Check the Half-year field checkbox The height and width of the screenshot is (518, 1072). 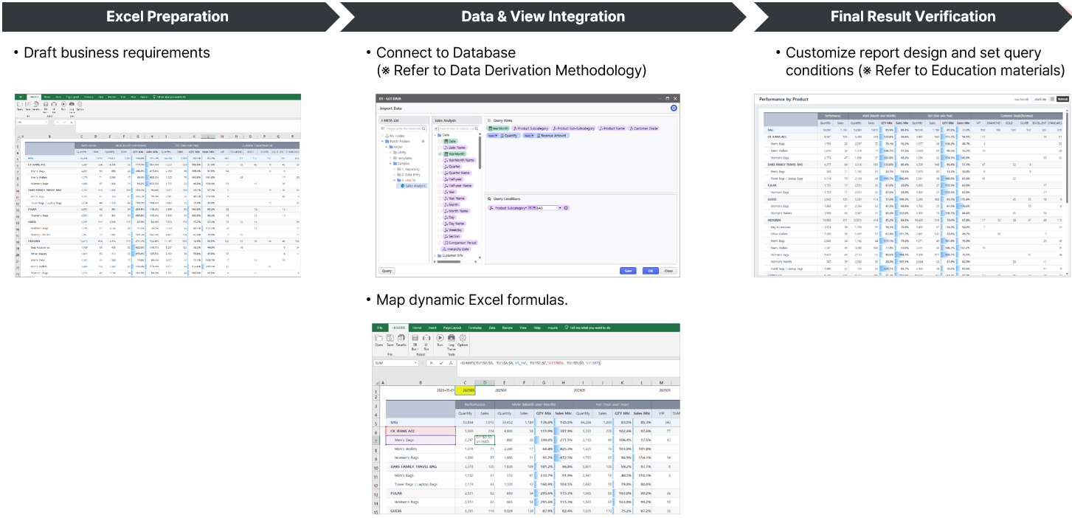pyautogui.click(x=440, y=179)
